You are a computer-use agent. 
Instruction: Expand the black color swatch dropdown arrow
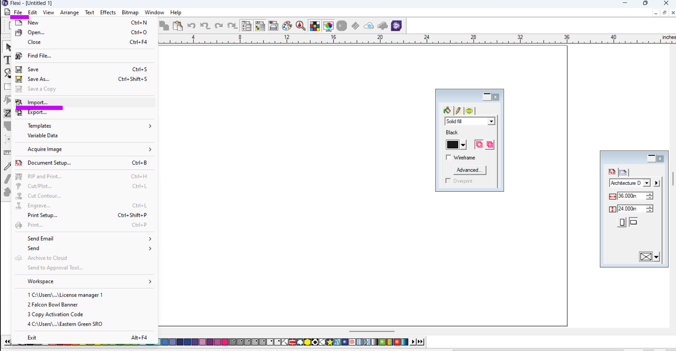click(x=463, y=145)
